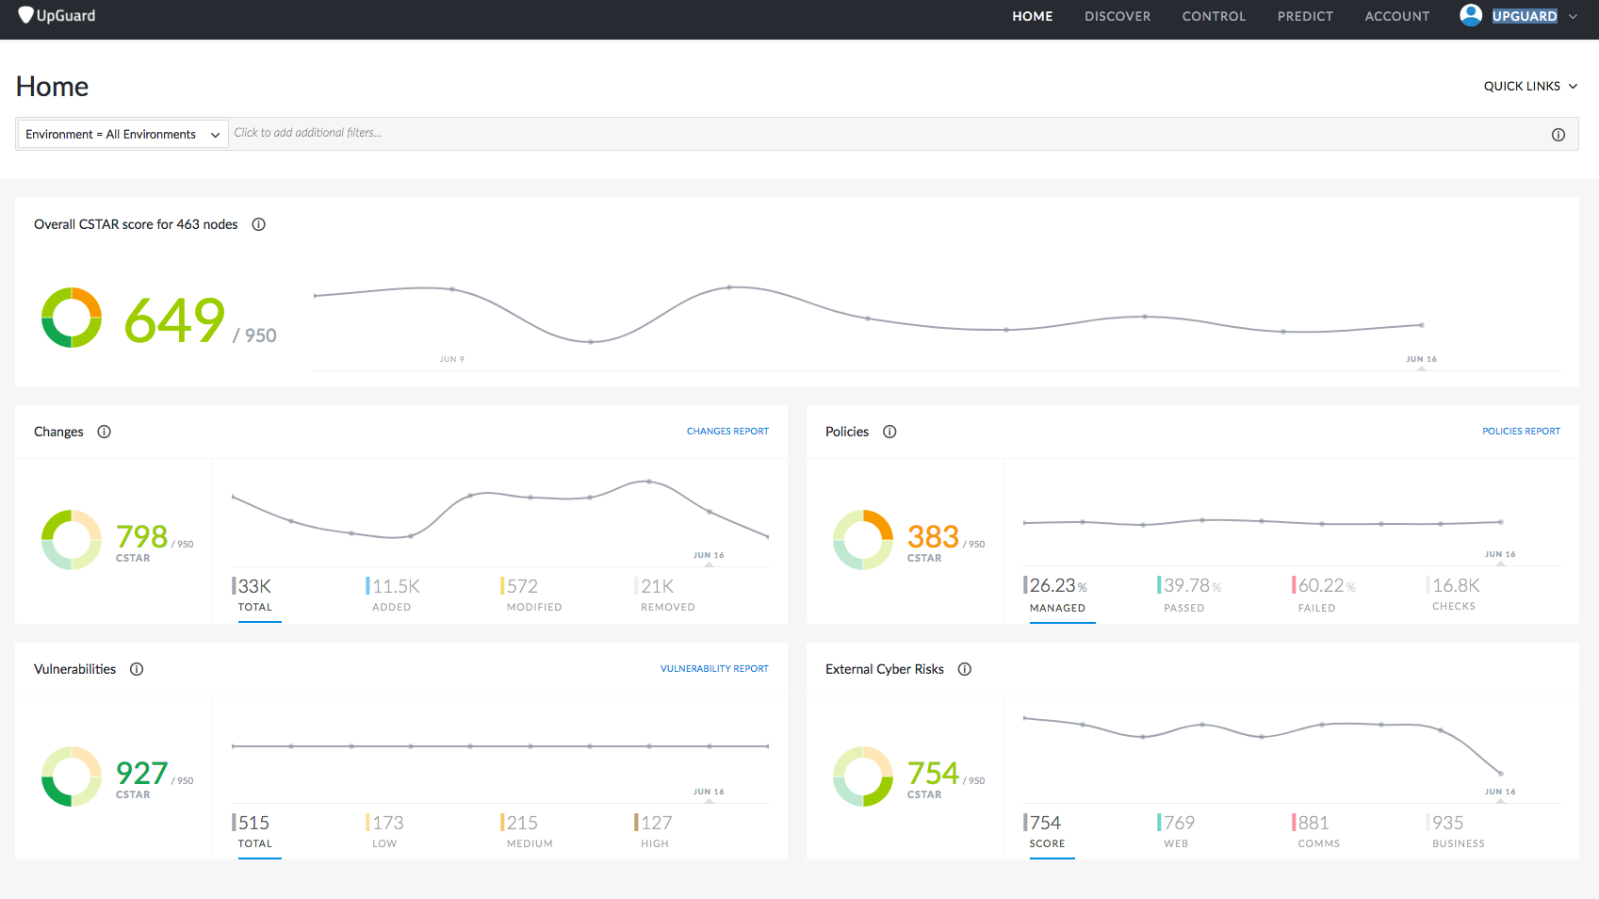The width and height of the screenshot is (1599, 899).
Task: Select the 21K Removed changes tab
Action: click(667, 596)
